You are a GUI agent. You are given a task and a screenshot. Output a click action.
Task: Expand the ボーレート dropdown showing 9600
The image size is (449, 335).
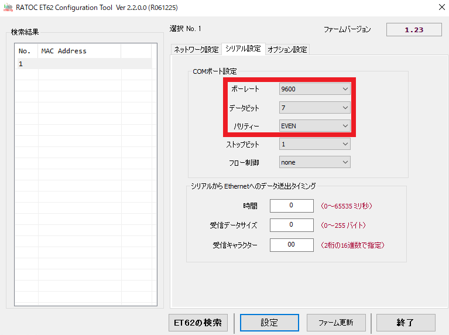(x=314, y=89)
